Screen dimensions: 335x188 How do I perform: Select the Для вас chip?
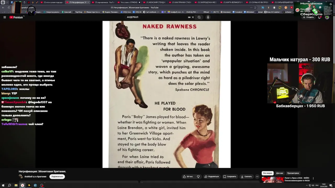point(280,173)
